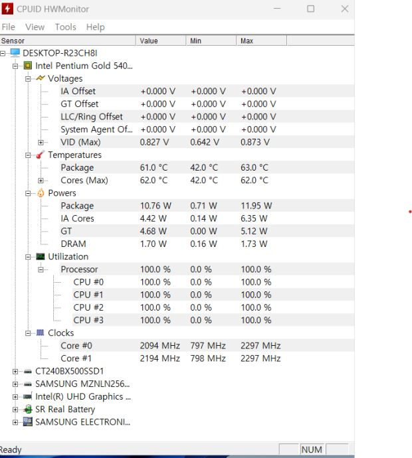Click the 61.0 °C Package value
This screenshot has height=458, width=412.
point(154,167)
